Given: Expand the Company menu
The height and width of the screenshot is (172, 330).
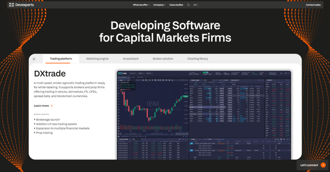Looking at the screenshot, I should 159,5.
